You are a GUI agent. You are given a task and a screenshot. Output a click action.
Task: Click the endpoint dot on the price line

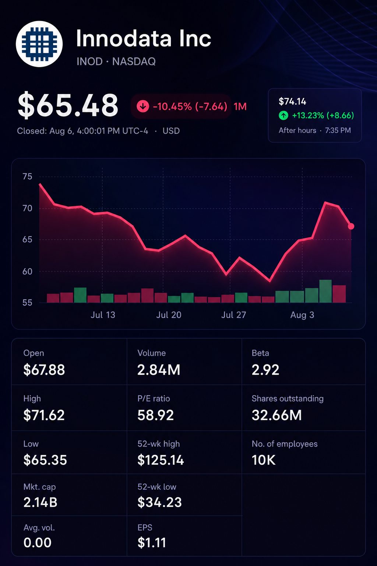click(351, 226)
